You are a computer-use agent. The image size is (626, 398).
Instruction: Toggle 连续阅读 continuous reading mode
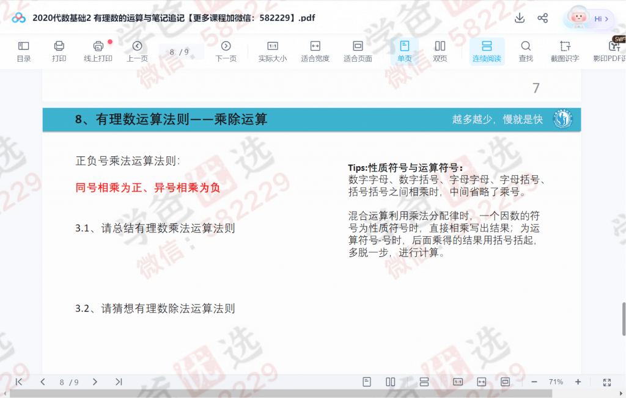[487, 51]
